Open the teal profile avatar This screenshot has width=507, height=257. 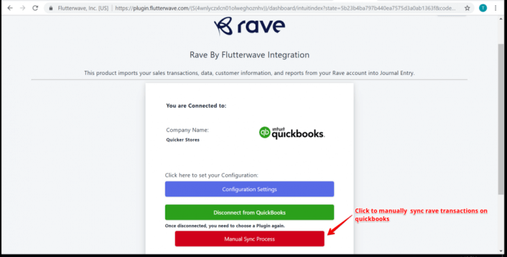coord(483,8)
